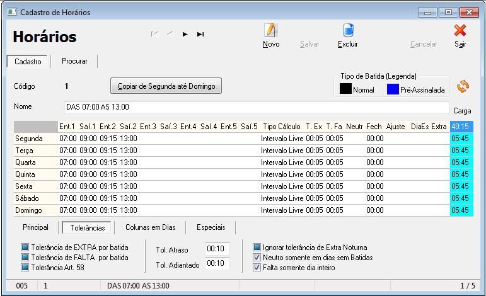Click the blue Pré-Assinalada color swatch

tap(392, 89)
